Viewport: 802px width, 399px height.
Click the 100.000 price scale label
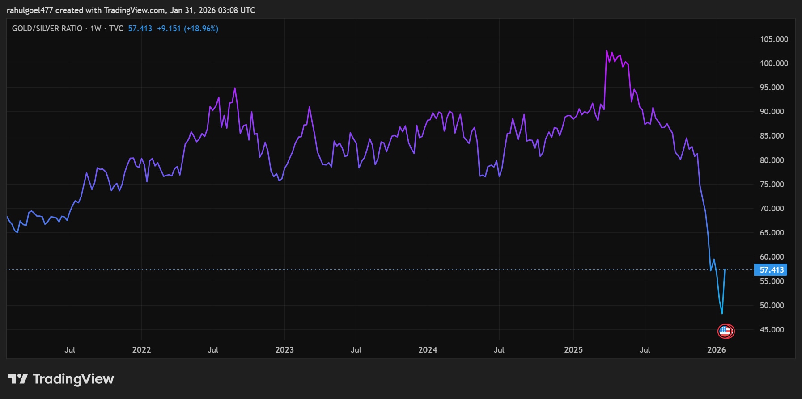(x=773, y=63)
